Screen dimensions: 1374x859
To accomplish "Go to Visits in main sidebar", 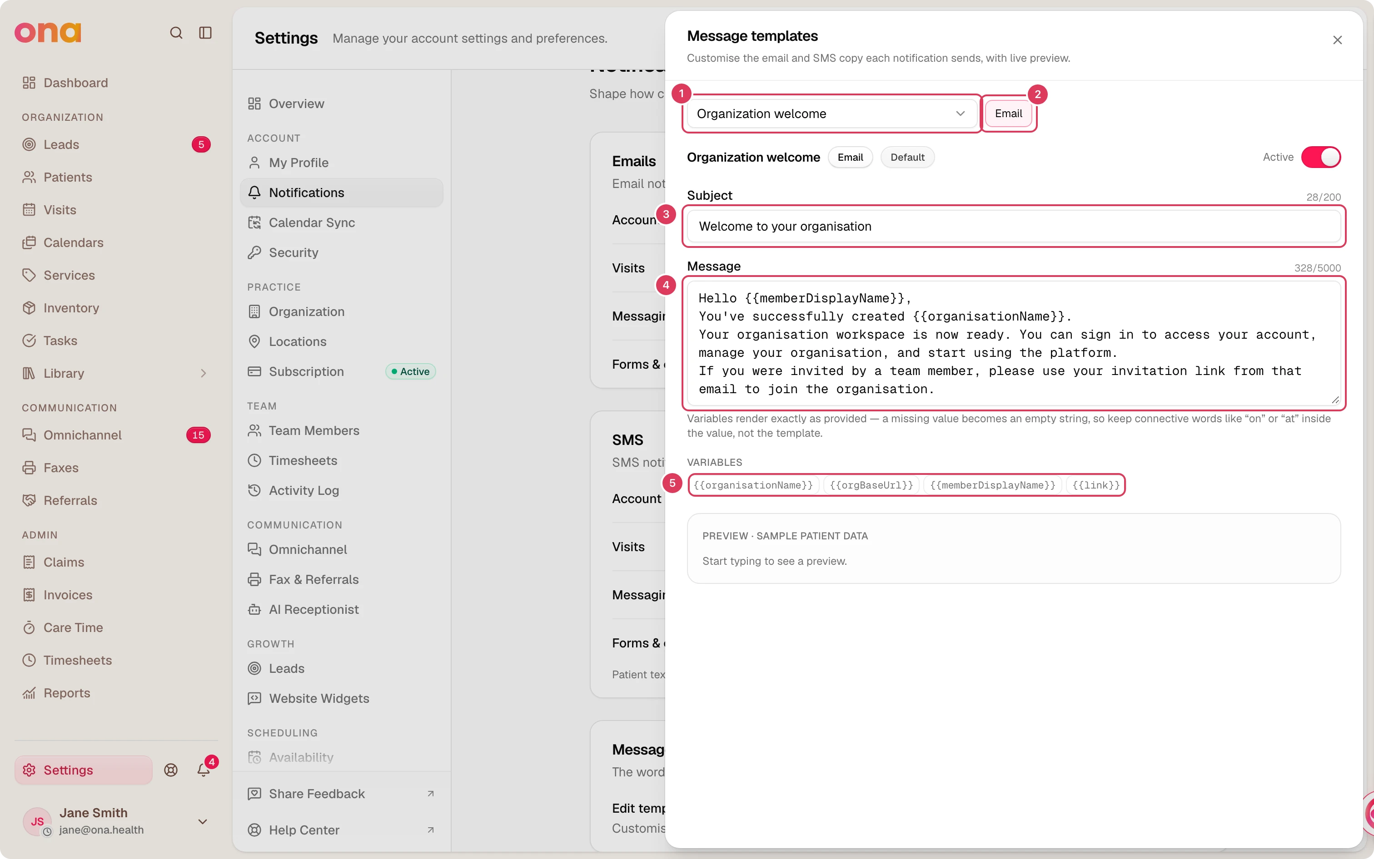I will [116, 210].
